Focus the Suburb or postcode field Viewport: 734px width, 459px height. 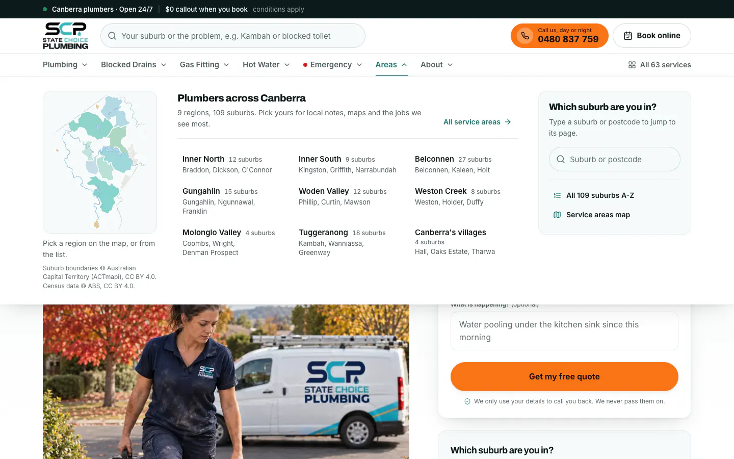pos(615,159)
